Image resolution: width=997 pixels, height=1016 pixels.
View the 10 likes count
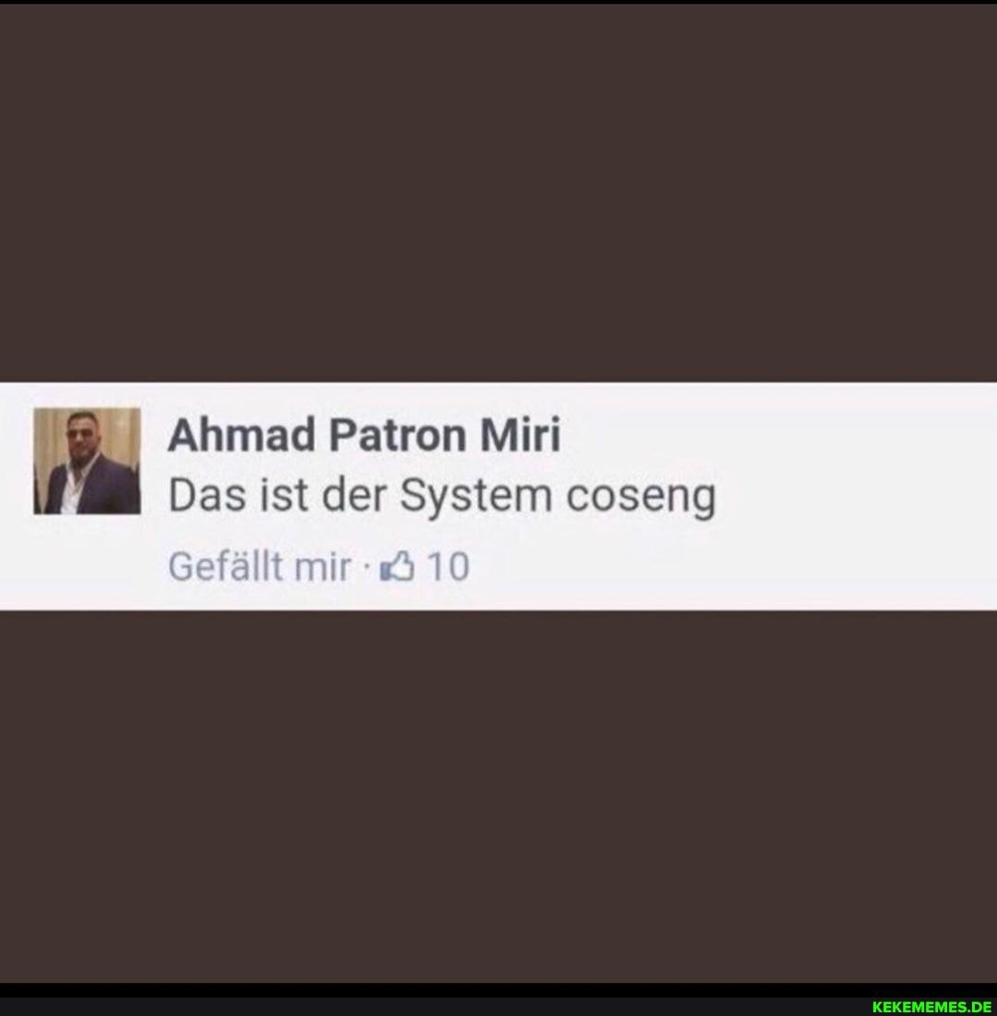pos(449,567)
